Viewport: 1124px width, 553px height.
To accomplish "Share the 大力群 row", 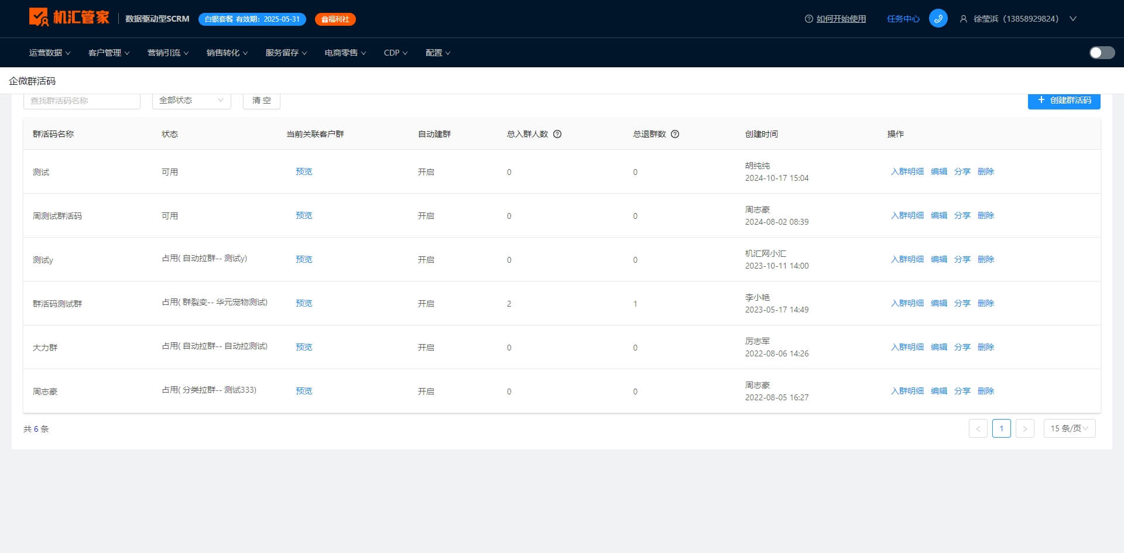I will (962, 347).
